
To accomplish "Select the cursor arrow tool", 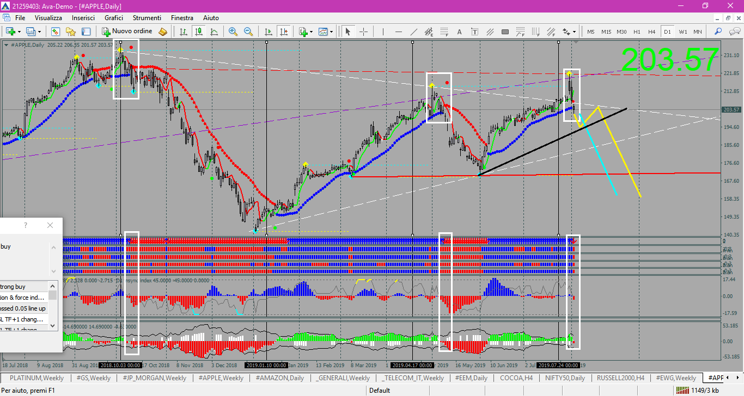I will point(348,31).
